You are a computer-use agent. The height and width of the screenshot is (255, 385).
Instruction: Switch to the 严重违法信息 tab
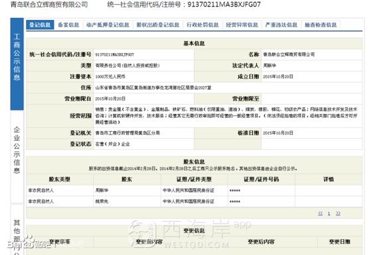281,25
